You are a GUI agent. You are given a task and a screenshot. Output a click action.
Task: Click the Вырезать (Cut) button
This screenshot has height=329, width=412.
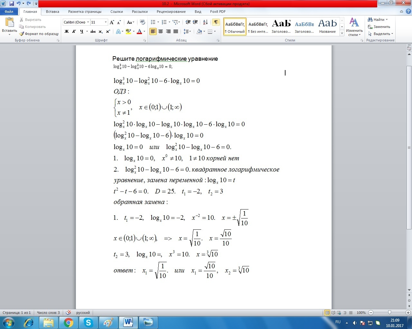[30, 20]
